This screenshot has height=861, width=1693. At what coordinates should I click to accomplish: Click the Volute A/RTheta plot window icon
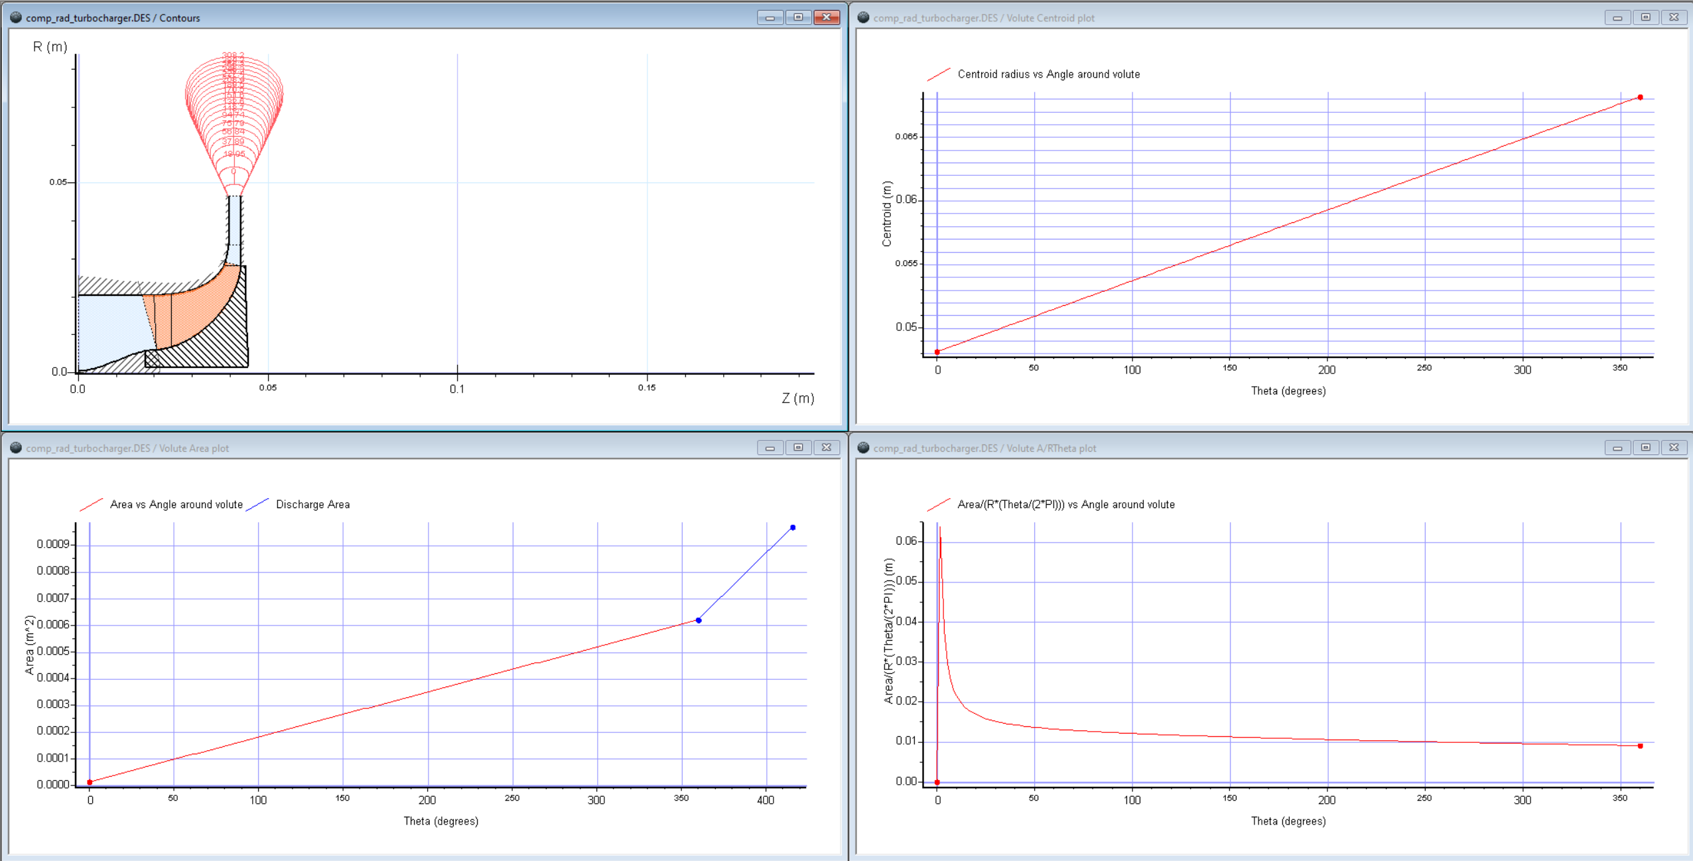[863, 448]
